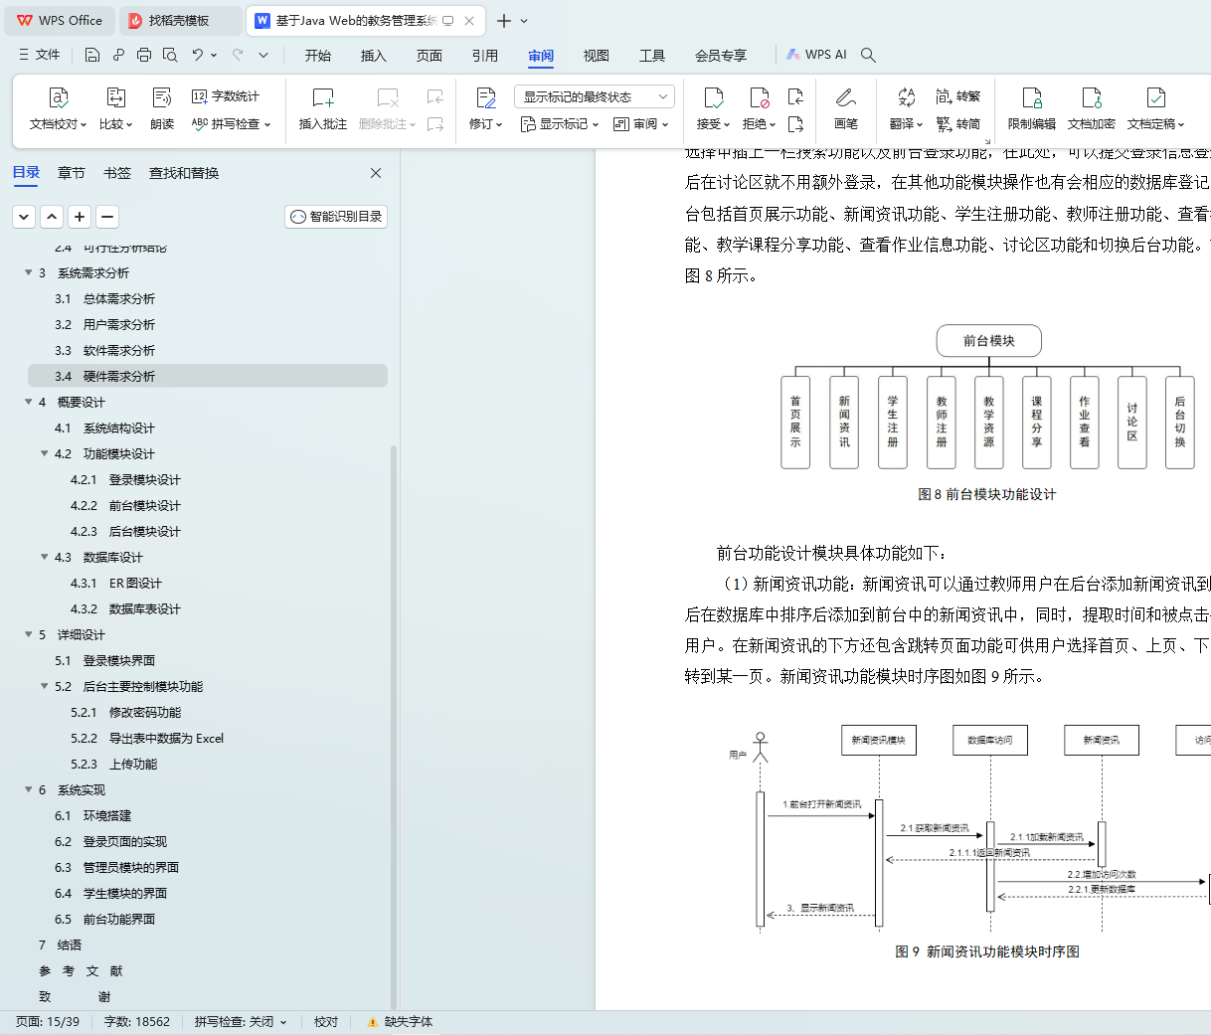Click the print icon in quick toolbar
Screen dimensions: 1211x1035
[x=144, y=55]
